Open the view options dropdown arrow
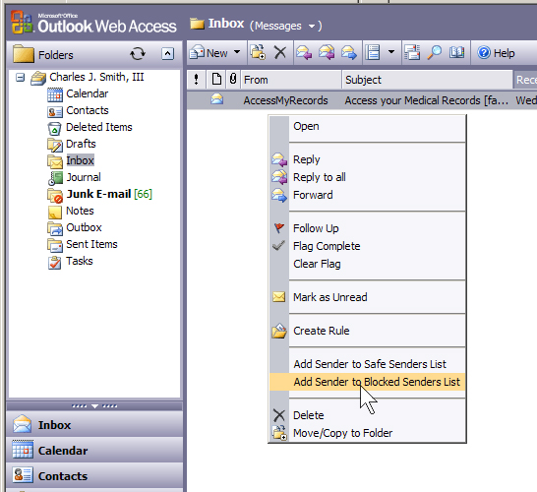The image size is (537, 492). 391,52
